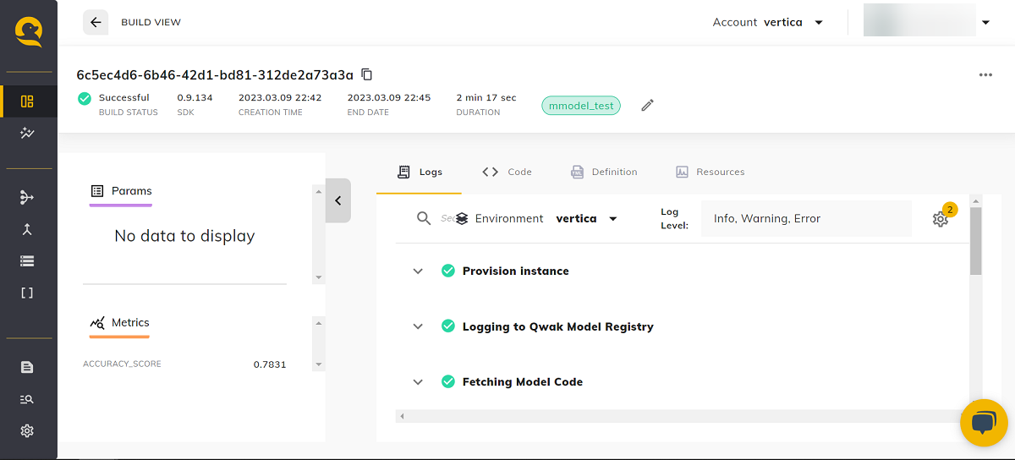Image resolution: width=1015 pixels, height=460 pixels.
Task: Collapse the left panel with chevron
Action: point(338,200)
